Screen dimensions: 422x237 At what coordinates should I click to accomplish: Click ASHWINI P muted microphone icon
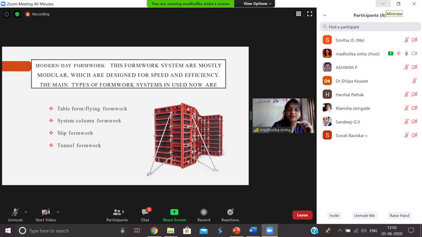tap(406, 67)
